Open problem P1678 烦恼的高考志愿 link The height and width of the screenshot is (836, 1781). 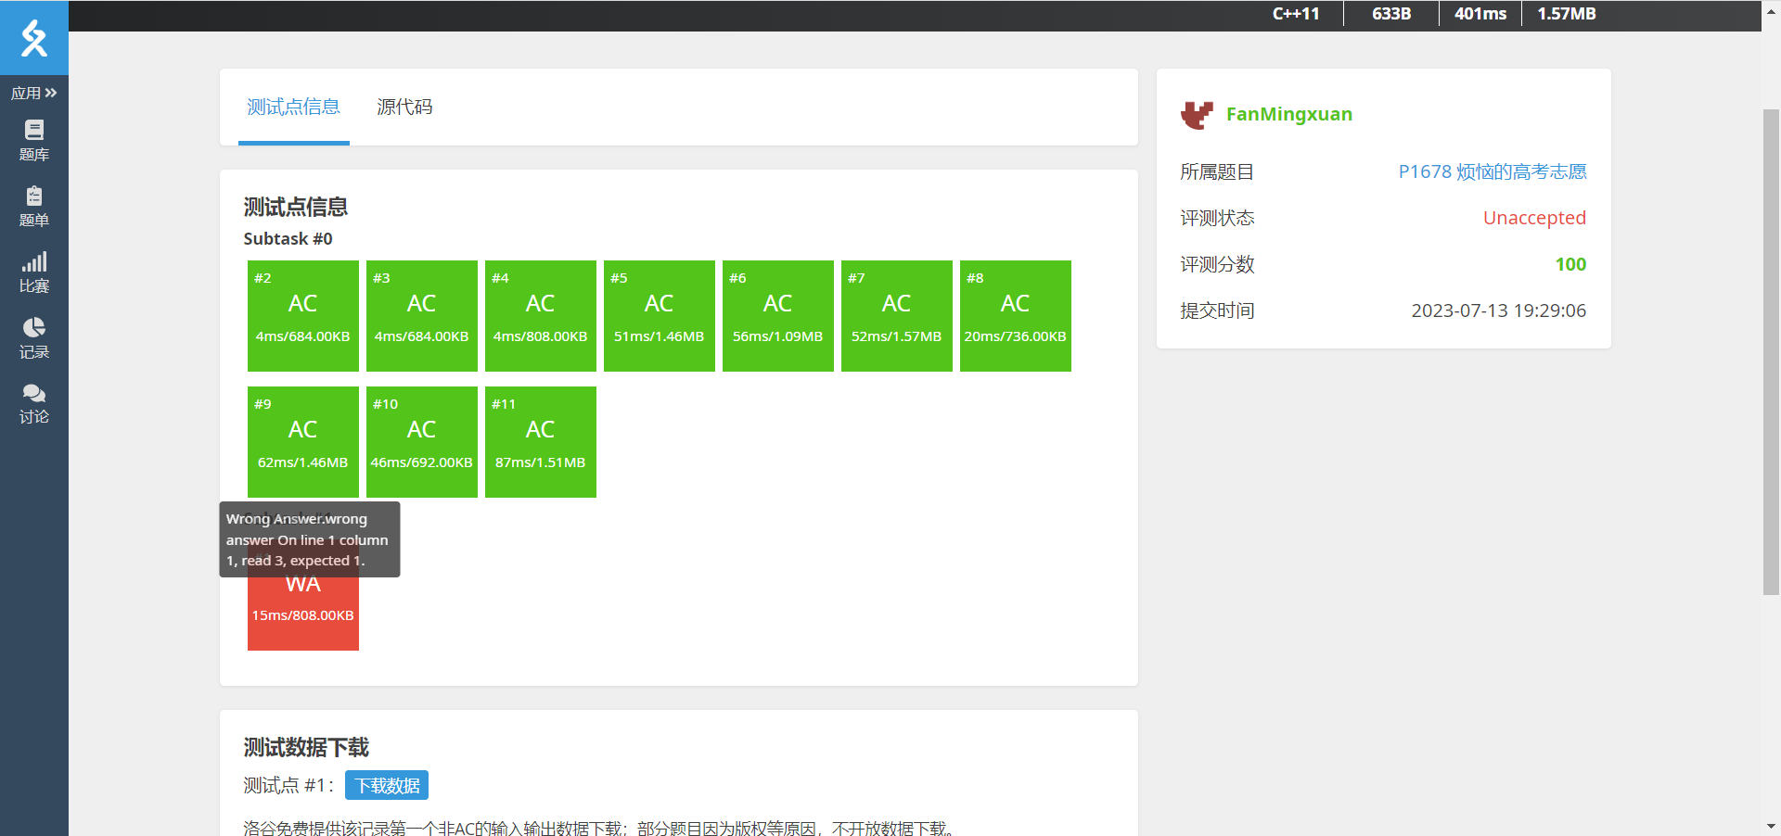pos(1493,171)
